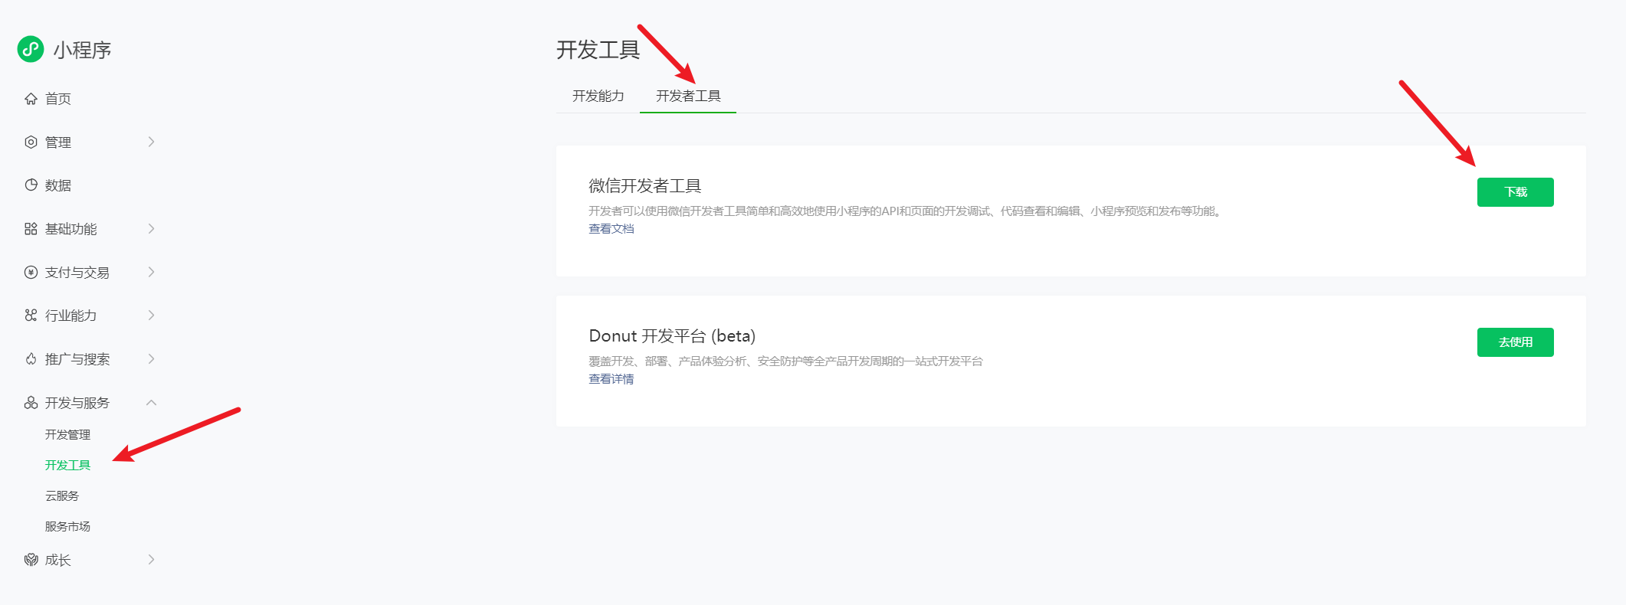Click the 微信开发者工具 heading
Screen dimensions: 1626x605
tap(645, 186)
